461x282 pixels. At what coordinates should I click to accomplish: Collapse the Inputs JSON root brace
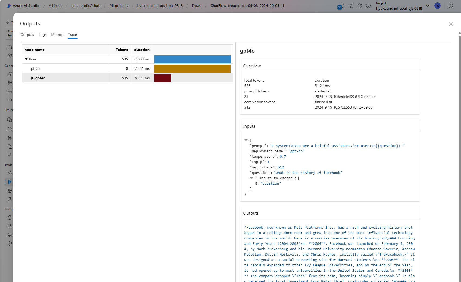pos(246,140)
